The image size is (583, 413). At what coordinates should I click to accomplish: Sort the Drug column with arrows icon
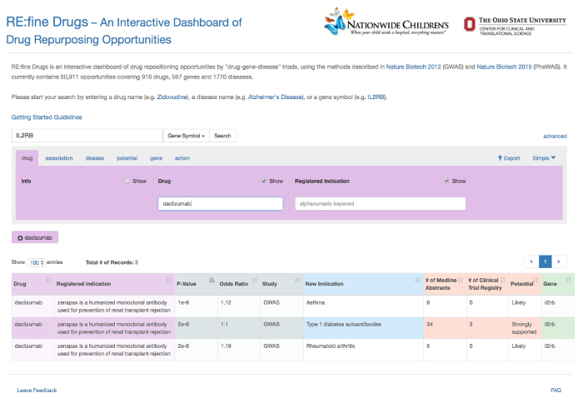pyautogui.click(x=48, y=280)
